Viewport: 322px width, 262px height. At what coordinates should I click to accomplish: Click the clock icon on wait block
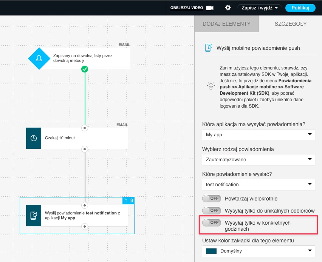pyautogui.click(x=34, y=138)
